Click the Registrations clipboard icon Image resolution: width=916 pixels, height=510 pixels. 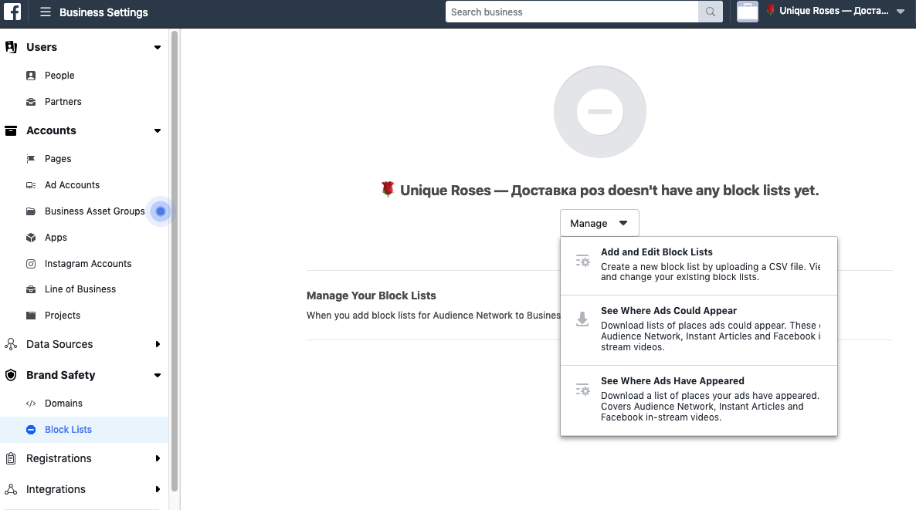11,458
